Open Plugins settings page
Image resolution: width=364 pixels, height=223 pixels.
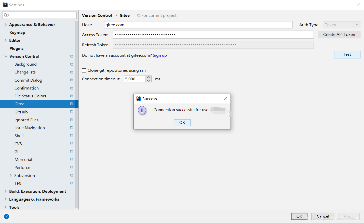tap(17, 48)
